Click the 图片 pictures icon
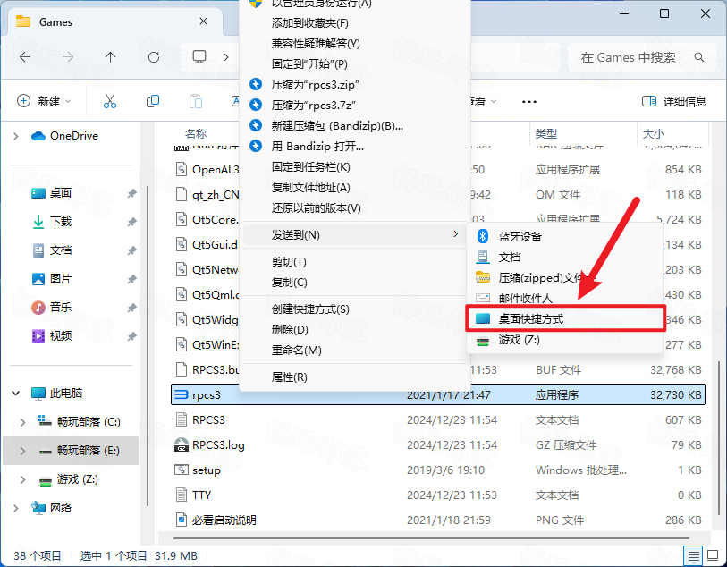This screenshot has height=567, width=727. [38, 279]
